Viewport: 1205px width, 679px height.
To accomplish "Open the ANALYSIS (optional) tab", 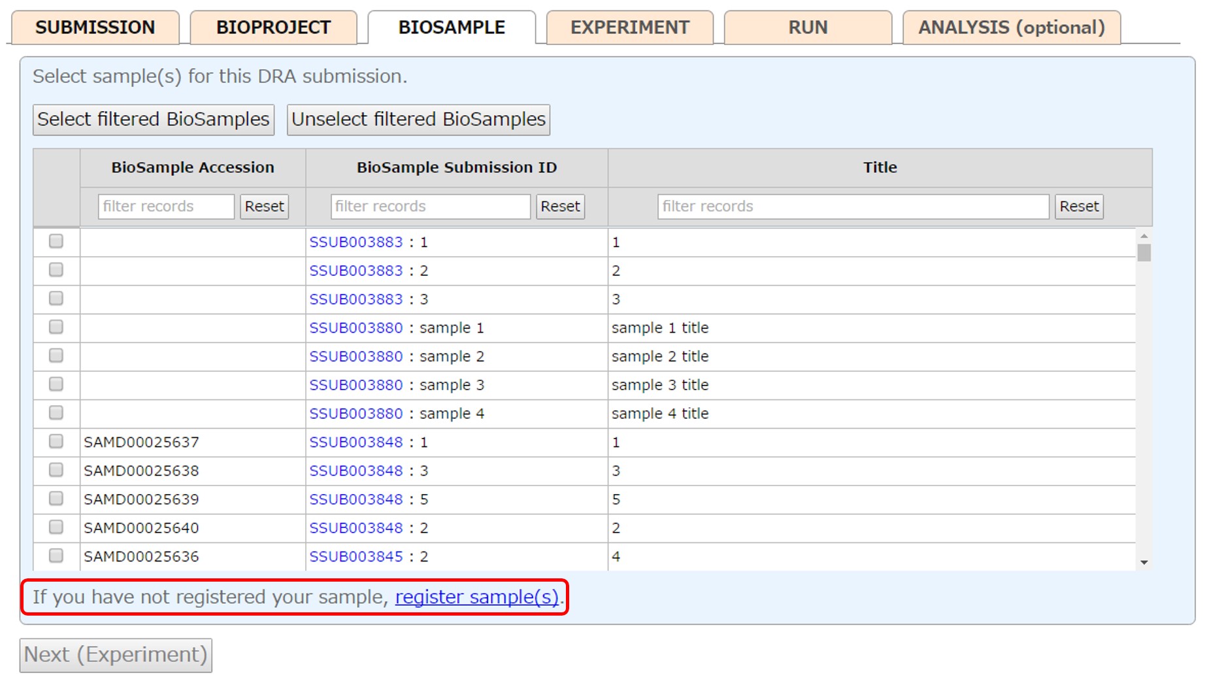I will point(1011,27).
